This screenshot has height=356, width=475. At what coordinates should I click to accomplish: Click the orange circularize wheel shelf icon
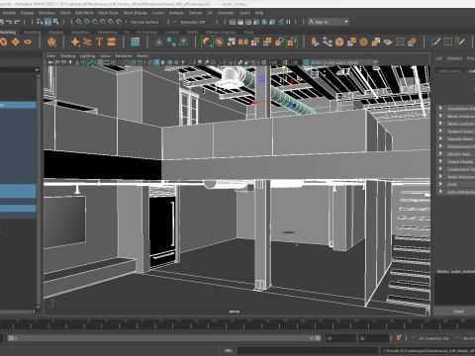tap(363, 42)
